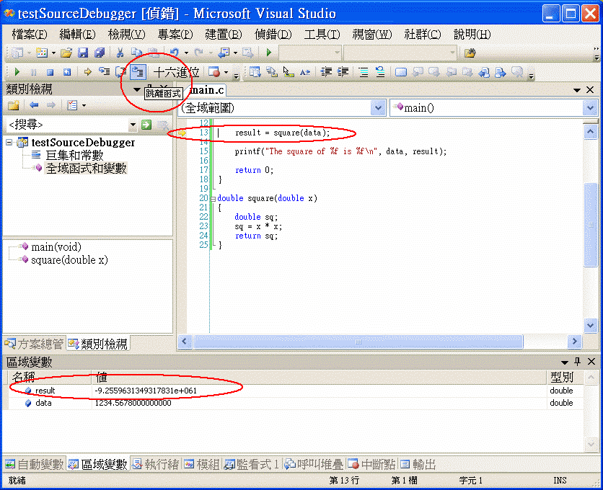
Task: Continue debugging with the green play icon
Action: coord(17,72)
